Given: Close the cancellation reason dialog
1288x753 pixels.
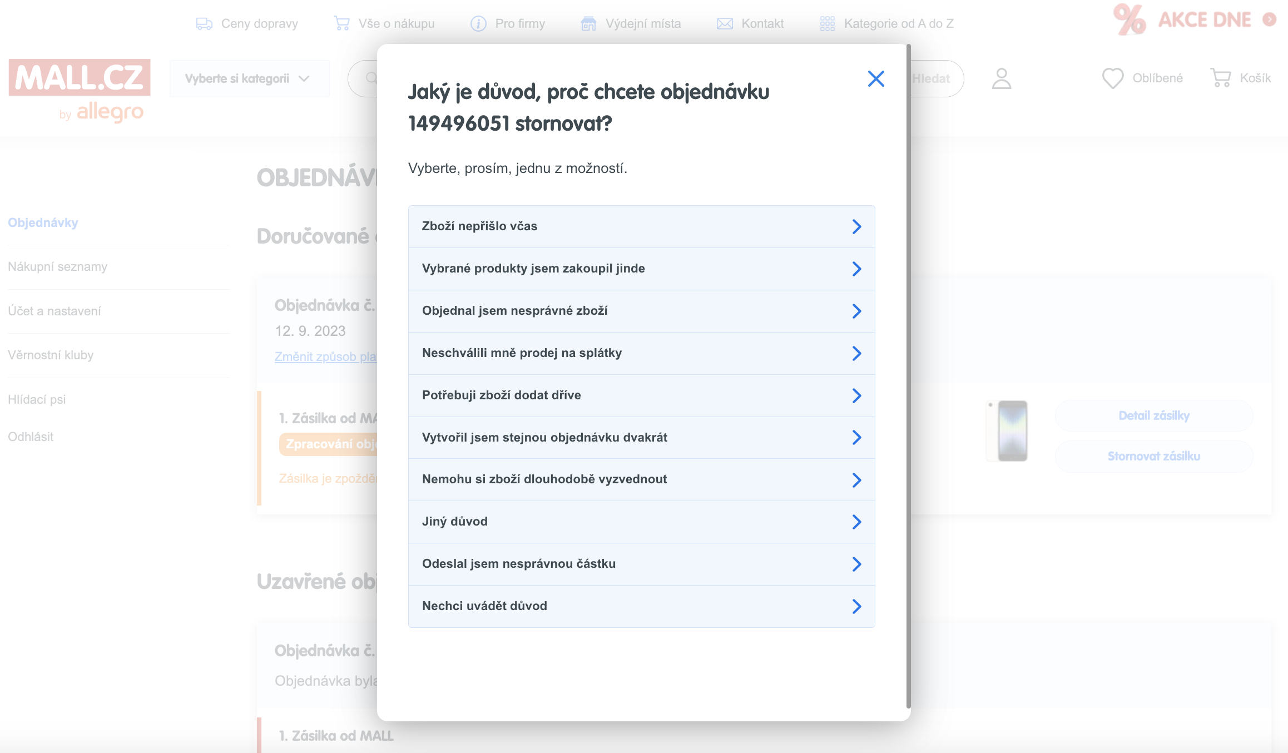Looking at the screenshot, I should [x=876, y=79].
